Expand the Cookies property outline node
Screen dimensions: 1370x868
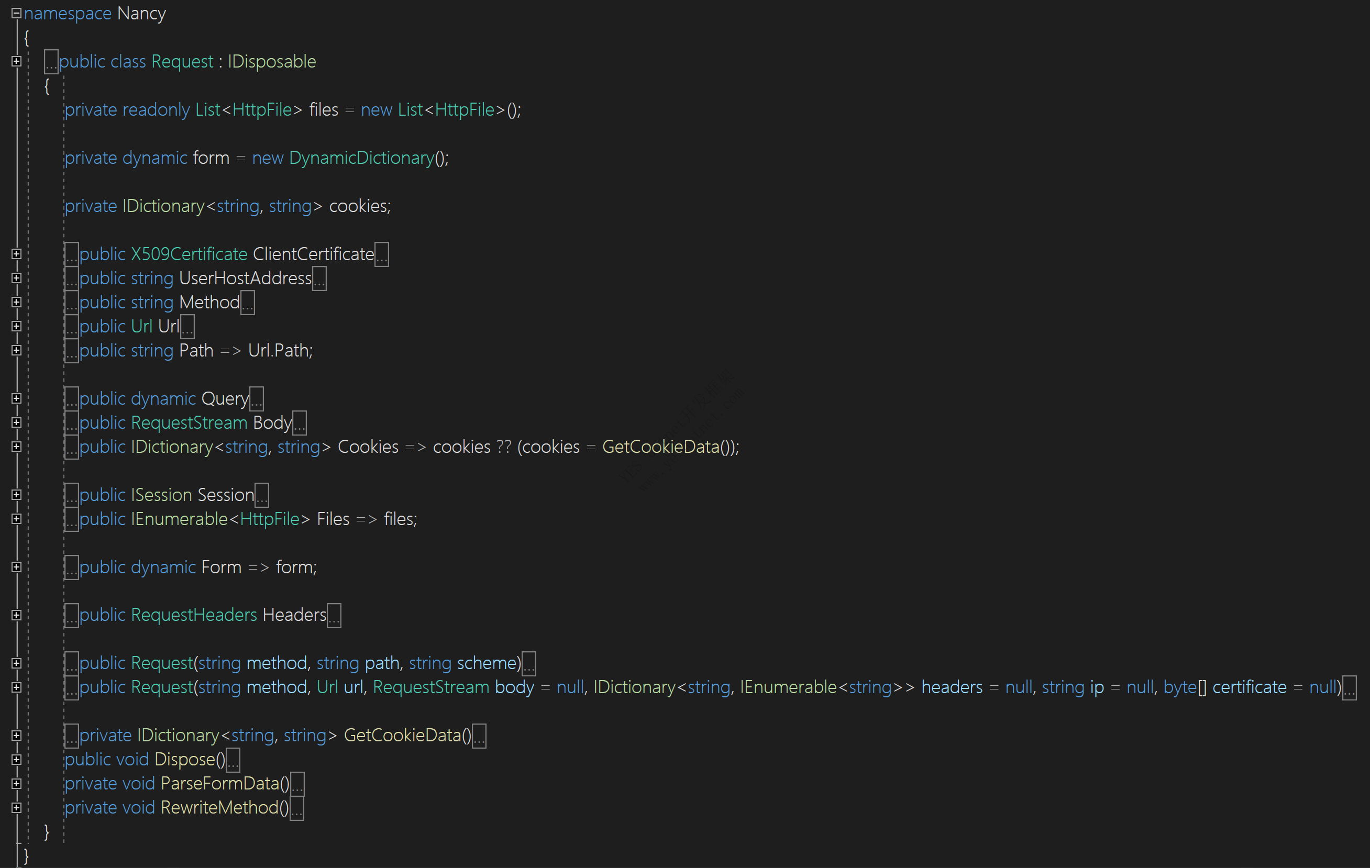17,447
